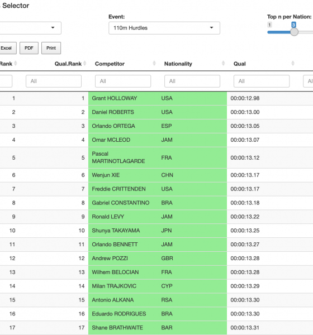313x335 pixels.
Task: Select competitor Orlando ORTEGA
Action: pos(113,126)
